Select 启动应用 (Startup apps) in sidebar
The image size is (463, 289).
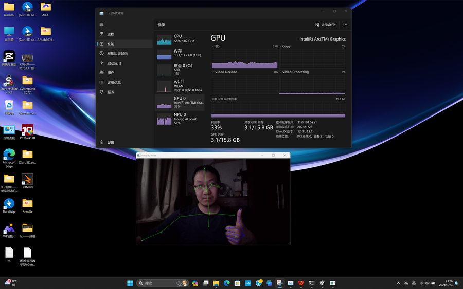pos(114,63)
